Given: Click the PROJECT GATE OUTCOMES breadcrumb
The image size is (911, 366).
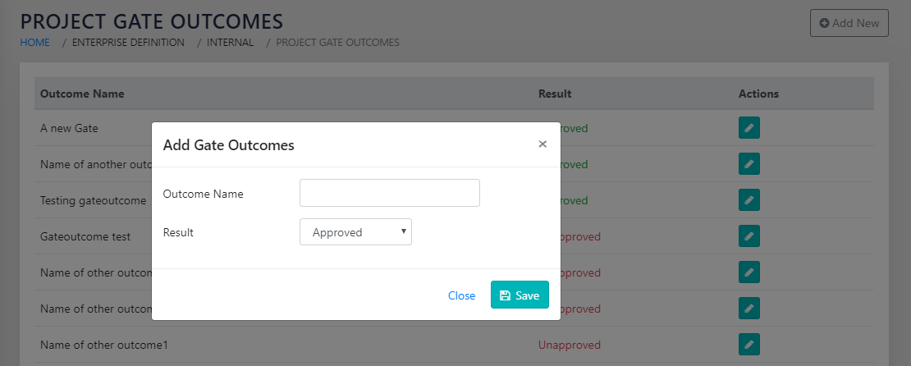Looking at the screenshot, I should coord(337,43).
